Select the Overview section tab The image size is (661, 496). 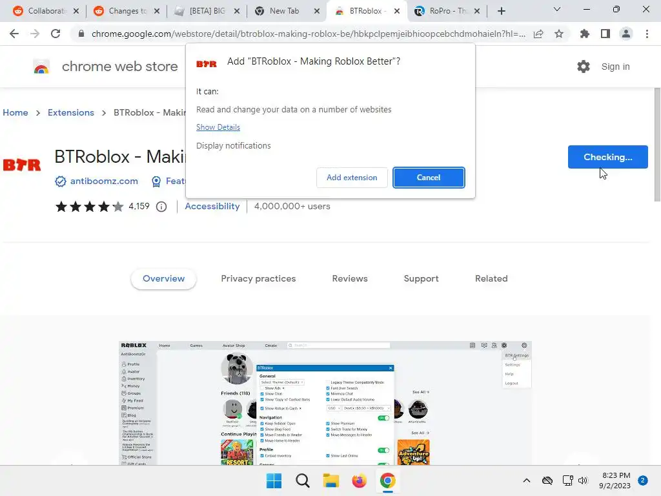point(163,279)
